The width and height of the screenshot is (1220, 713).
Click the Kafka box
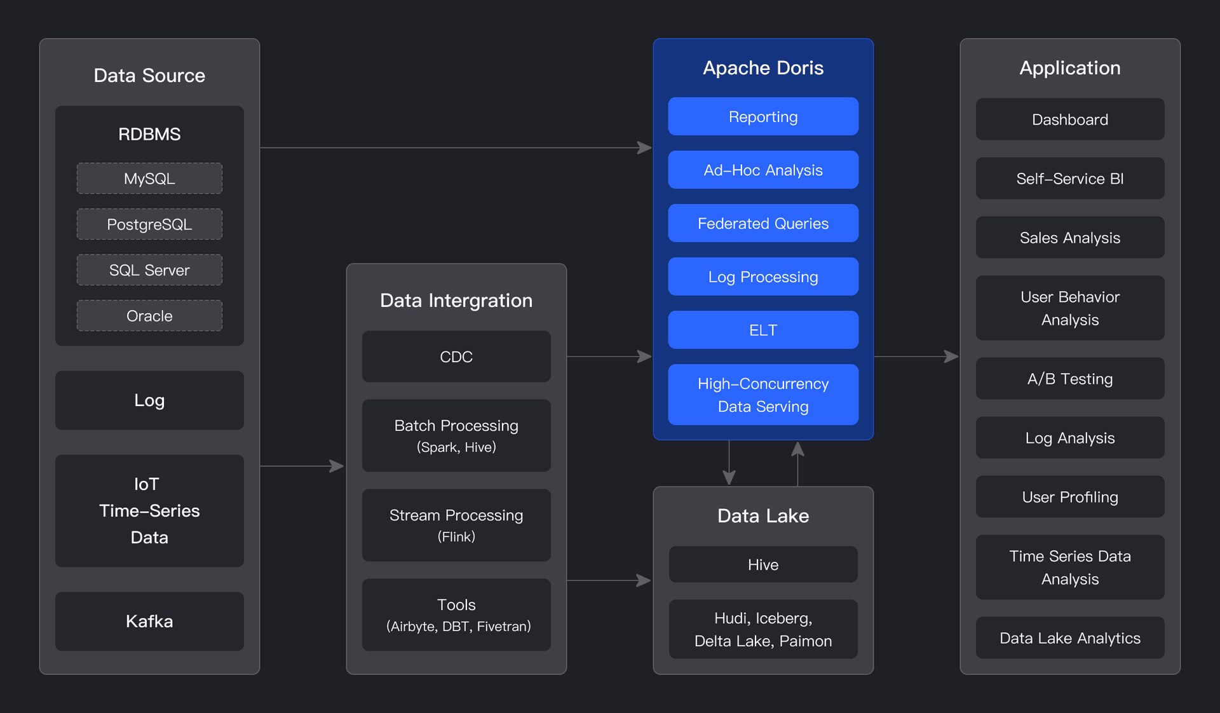click(149, 621)
